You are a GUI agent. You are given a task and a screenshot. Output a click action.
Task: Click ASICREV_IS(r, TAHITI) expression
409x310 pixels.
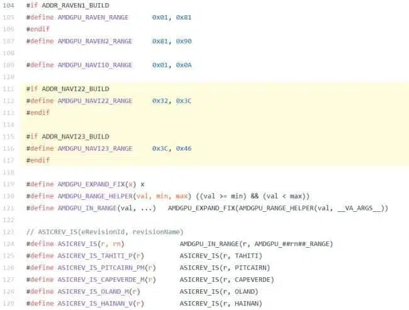[221, 256]
